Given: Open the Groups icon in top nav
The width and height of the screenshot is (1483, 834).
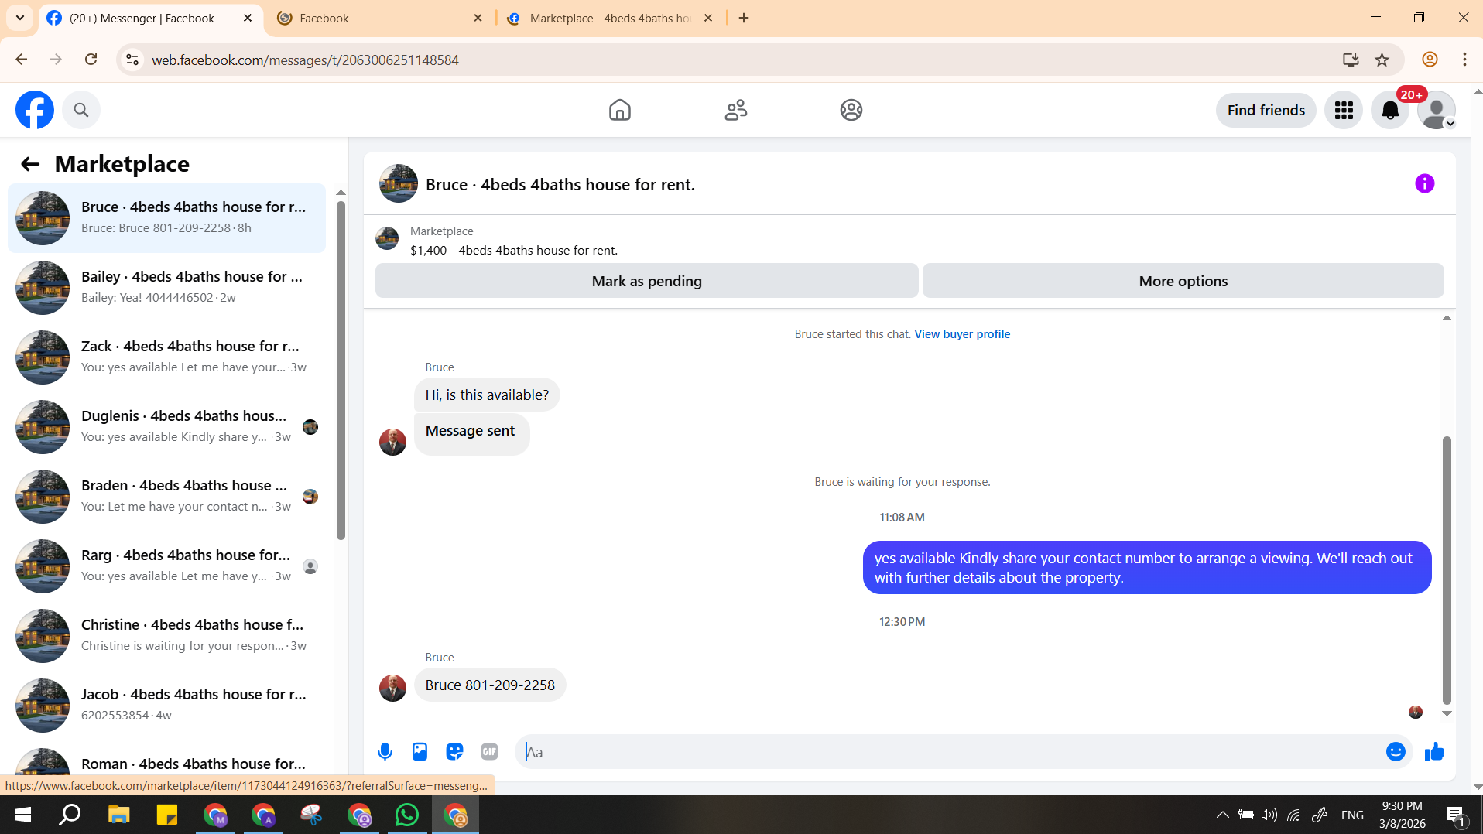Looking at the screenshot, I should click(851, 110).
